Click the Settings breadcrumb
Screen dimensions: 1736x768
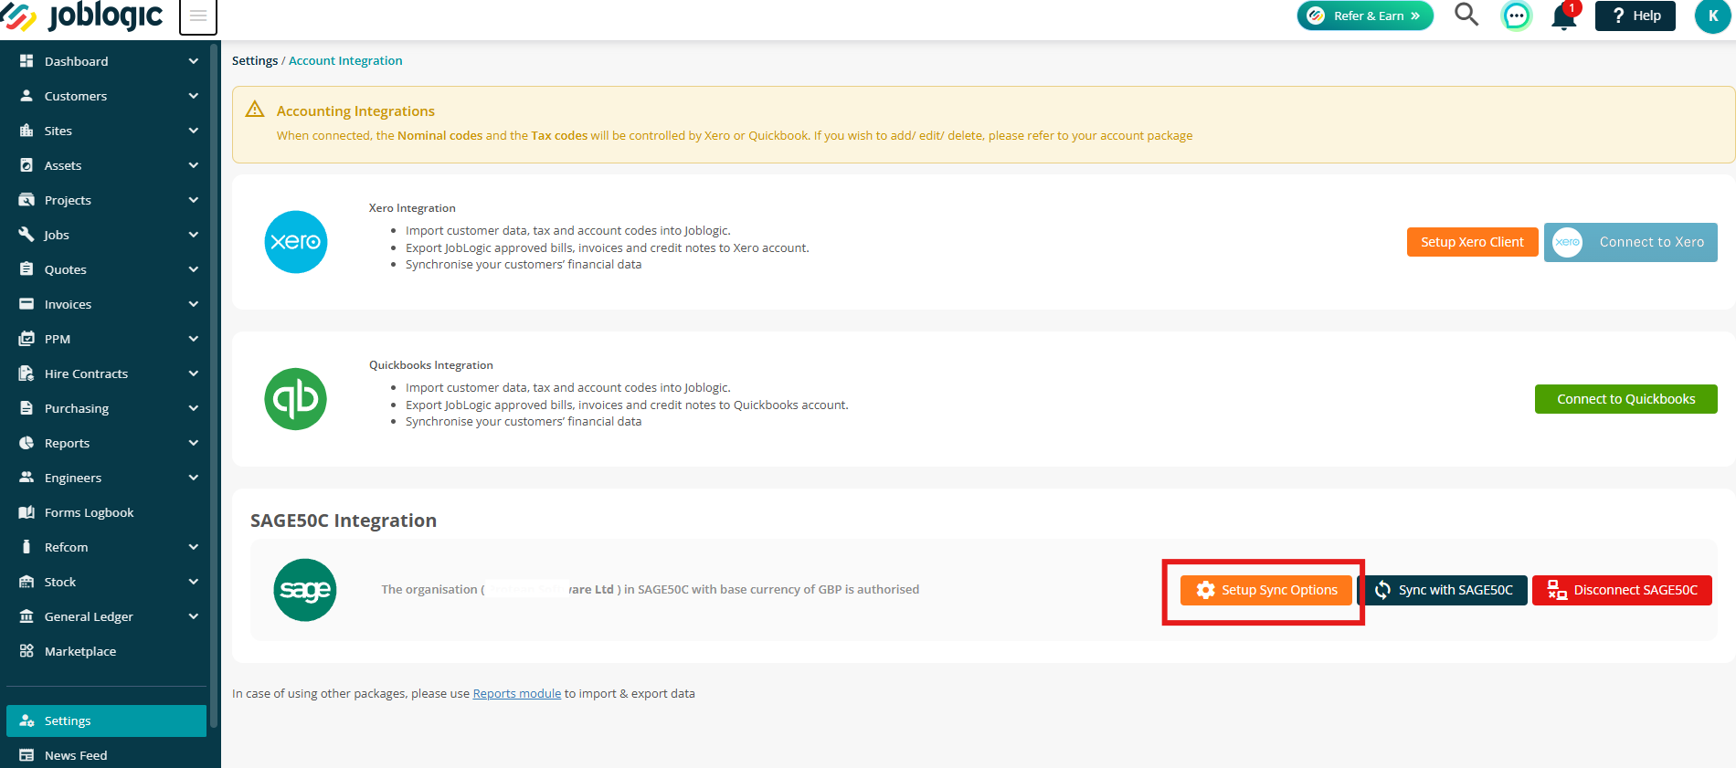(255, 60)
